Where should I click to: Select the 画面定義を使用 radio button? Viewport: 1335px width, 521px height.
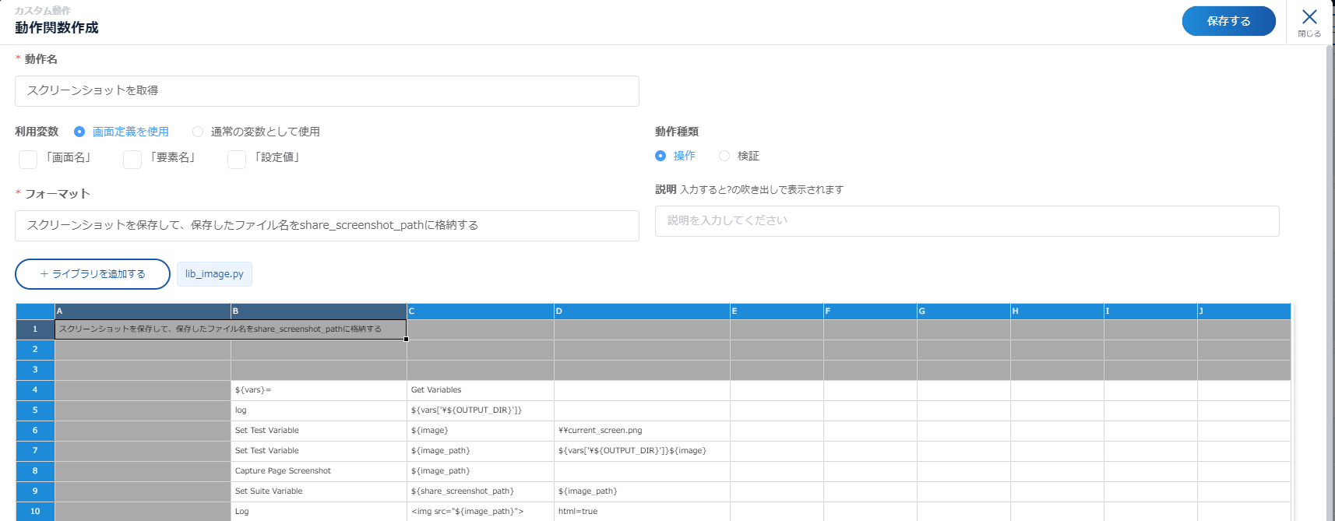pyautogui.click(x=79, y=132)
